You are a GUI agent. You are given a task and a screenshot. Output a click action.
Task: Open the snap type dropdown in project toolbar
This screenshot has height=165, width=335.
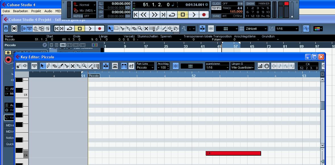[227, 29]
